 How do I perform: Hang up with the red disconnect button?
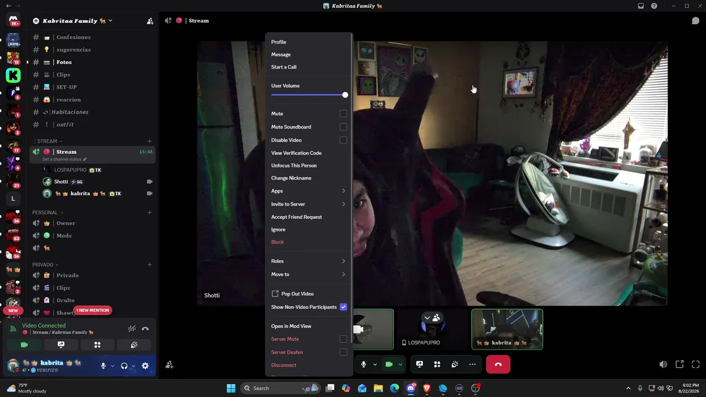coord(498,364)
